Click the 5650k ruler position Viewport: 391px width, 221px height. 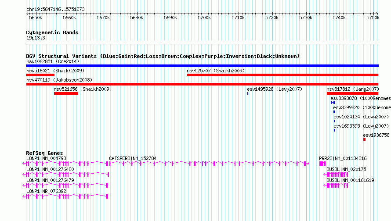[36, 18]
